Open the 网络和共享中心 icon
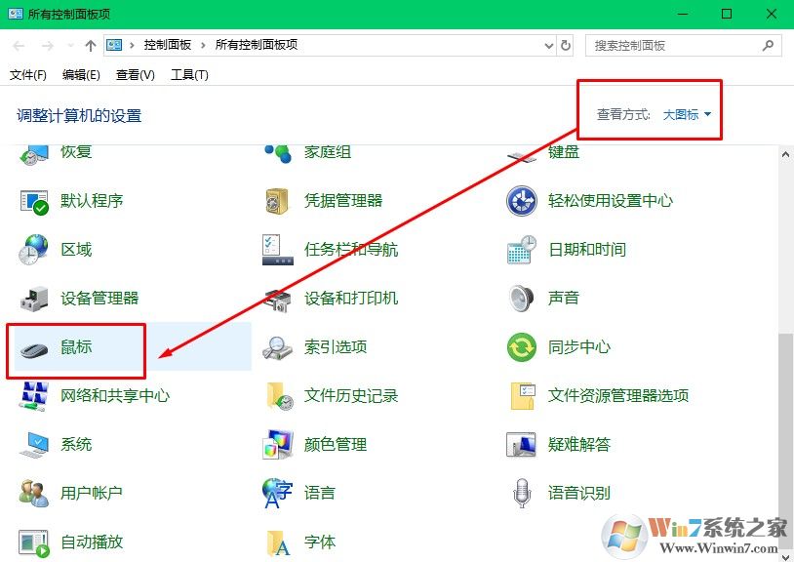The height and width of the screenshot is (562, 794). coord(33,395)
